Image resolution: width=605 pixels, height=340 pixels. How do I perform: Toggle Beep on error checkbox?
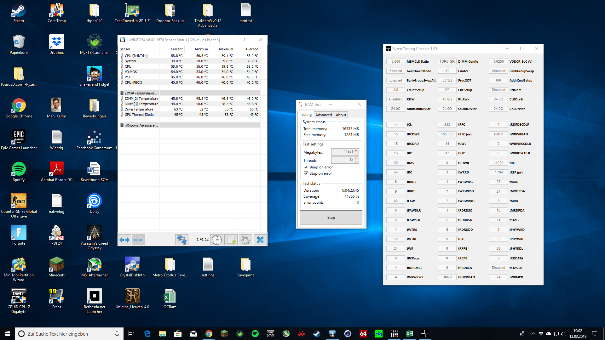pos(306,167)
